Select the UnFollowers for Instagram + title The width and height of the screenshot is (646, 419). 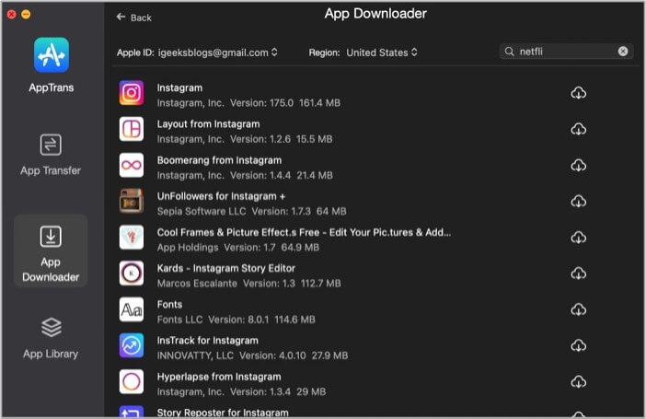[x=221, y=196]
